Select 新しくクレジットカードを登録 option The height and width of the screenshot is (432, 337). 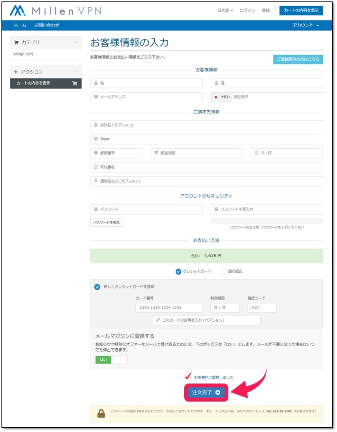tap(97, 287)
